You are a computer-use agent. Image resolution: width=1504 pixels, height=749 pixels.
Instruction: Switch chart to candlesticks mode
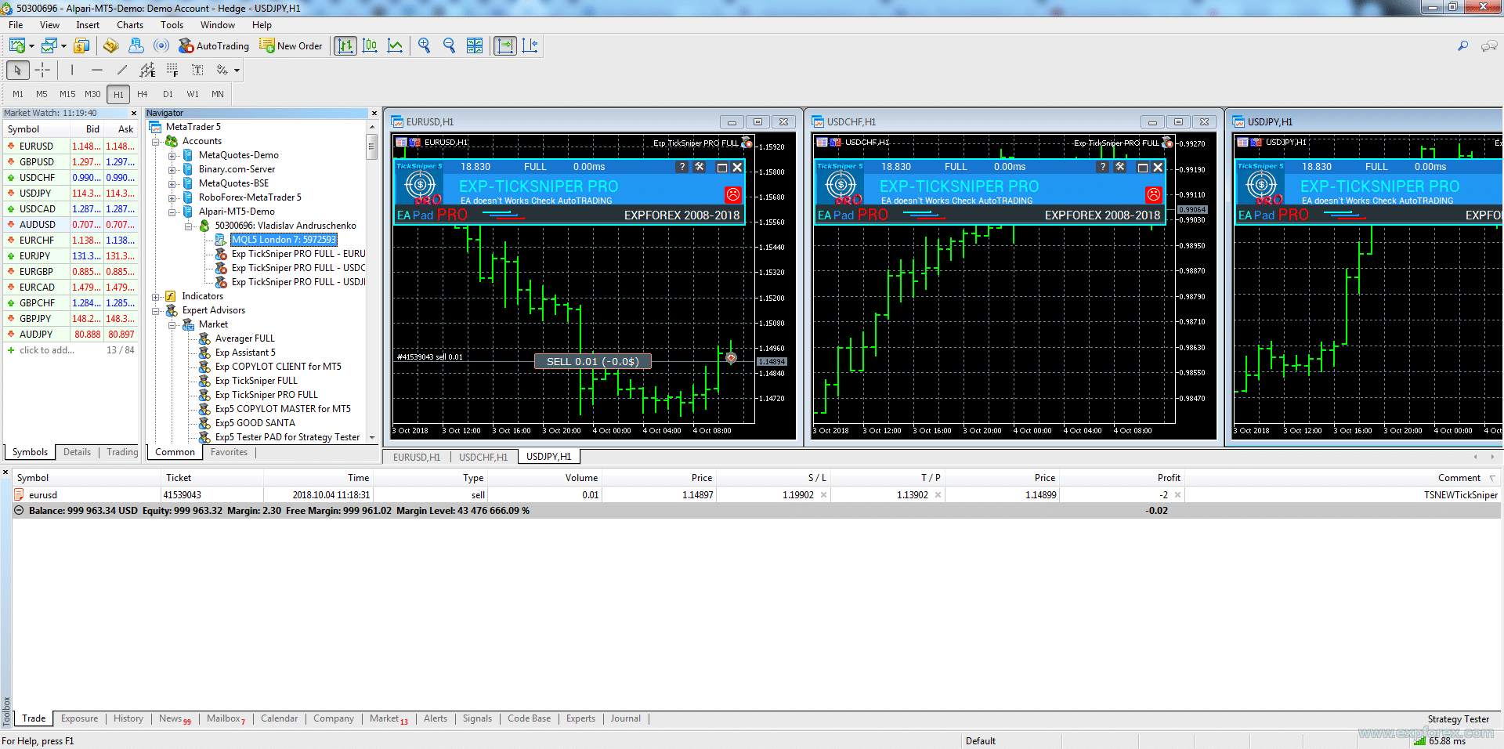[371, 45]
